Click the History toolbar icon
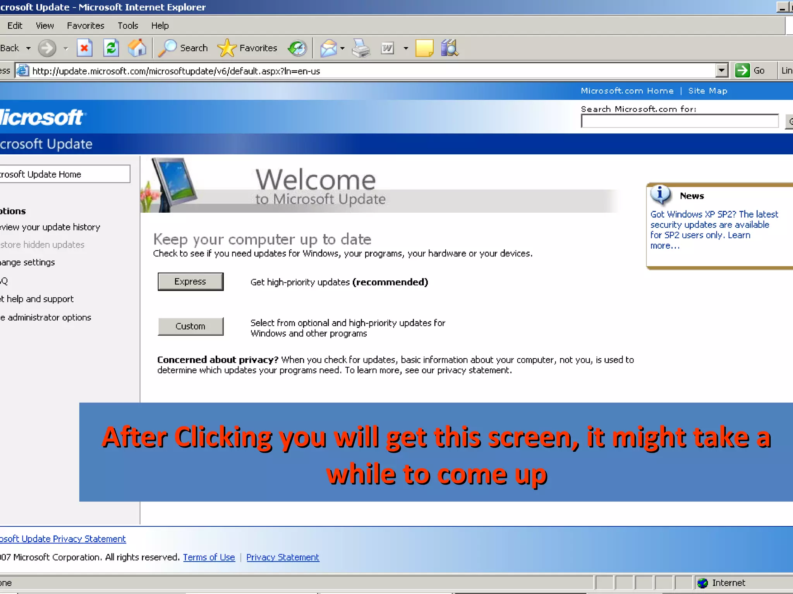Viewport: 793px width, 594px height. 297,48
